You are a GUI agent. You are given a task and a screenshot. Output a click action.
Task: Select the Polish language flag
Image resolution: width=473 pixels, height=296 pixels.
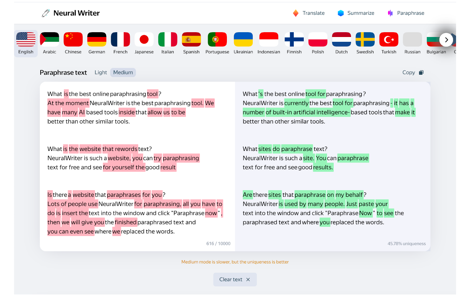318,39
